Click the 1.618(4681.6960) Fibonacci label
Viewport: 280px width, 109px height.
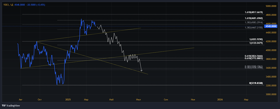pos(254,18)
